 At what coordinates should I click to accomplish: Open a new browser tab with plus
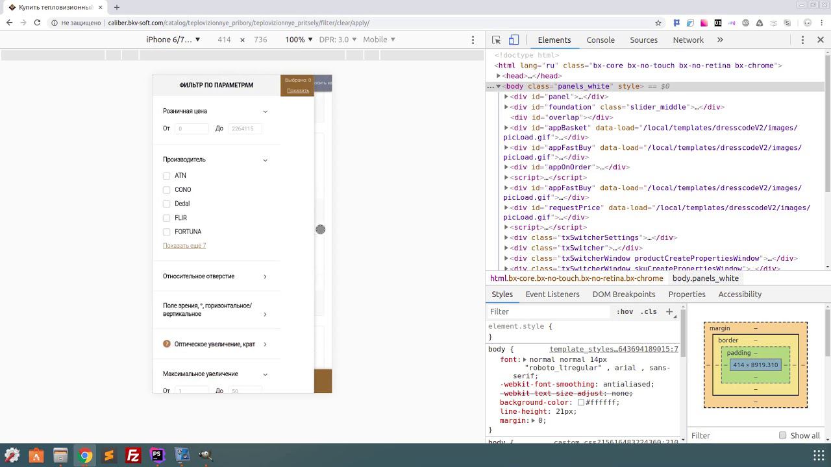[x=117, y=7]
